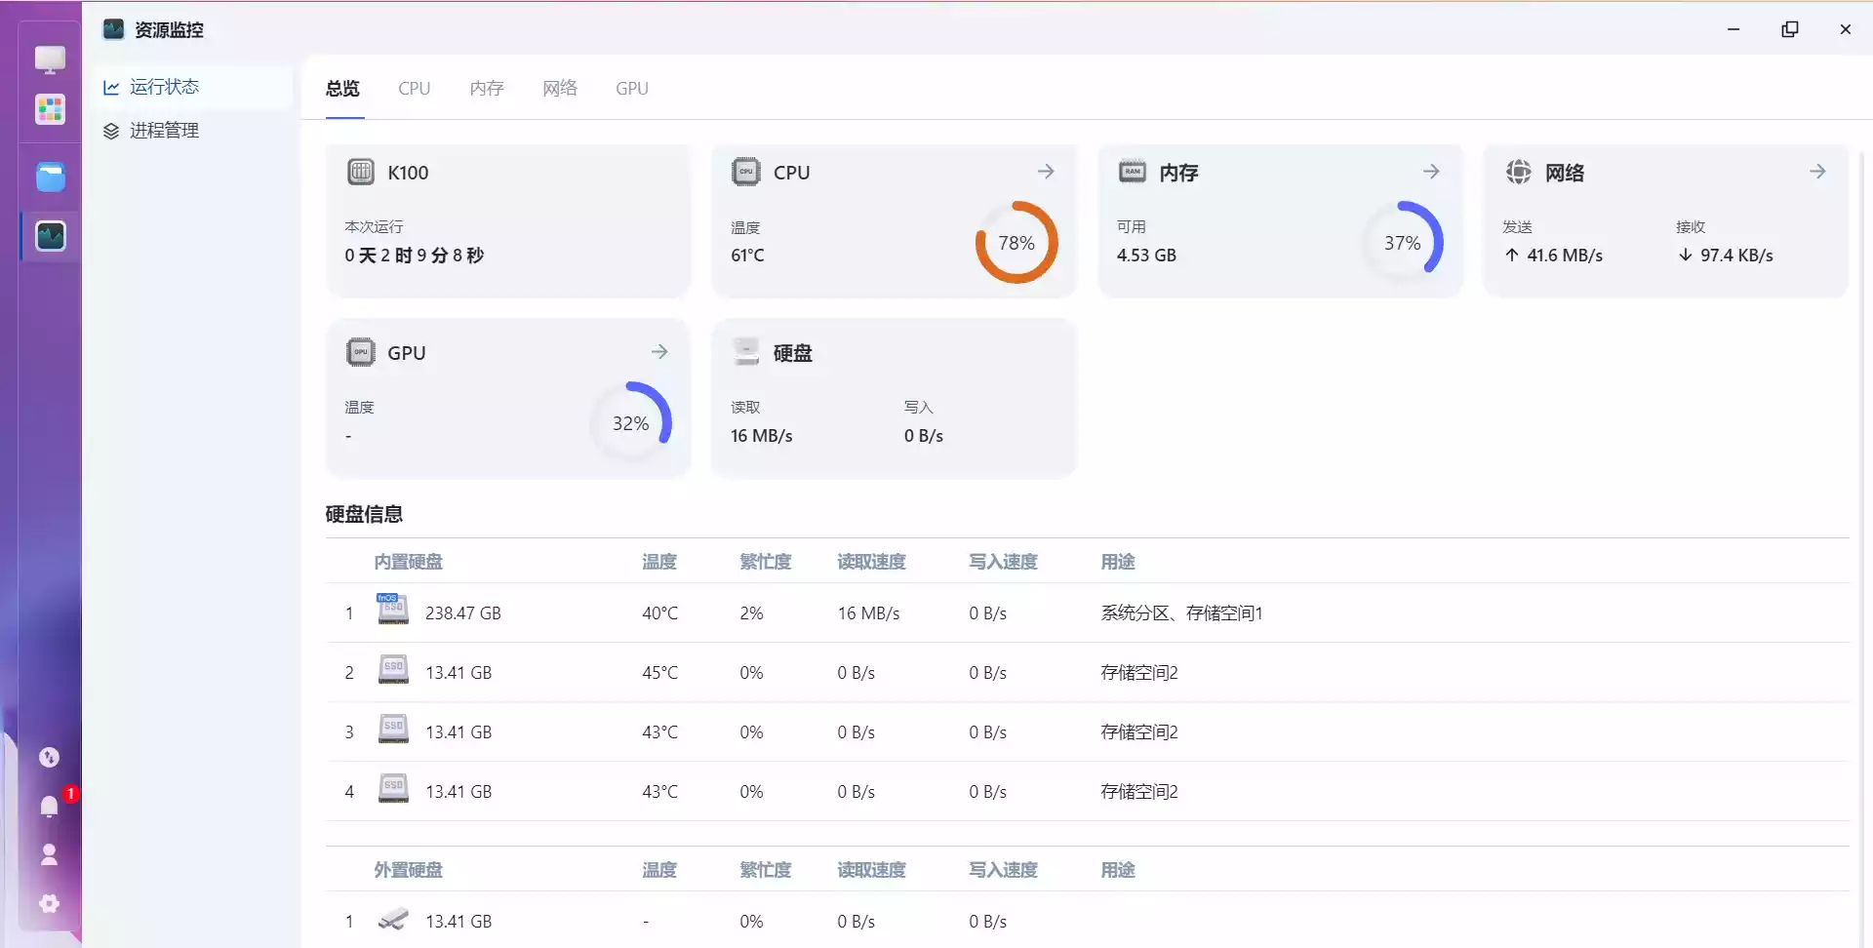Click the available memory 4.53 GB value
Screen dimensions: 1873x948
(1146, 256)
